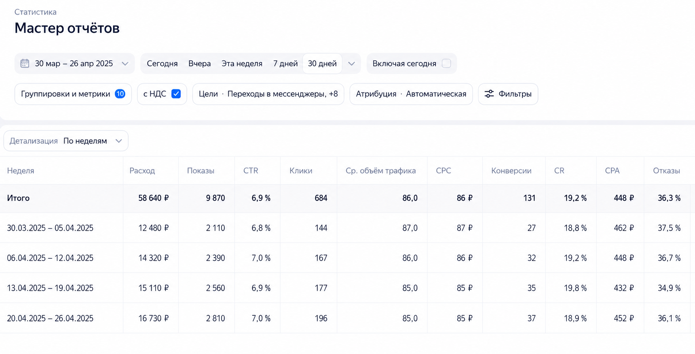Sort by the Неделя column header
695x354 pixels.
21,171
